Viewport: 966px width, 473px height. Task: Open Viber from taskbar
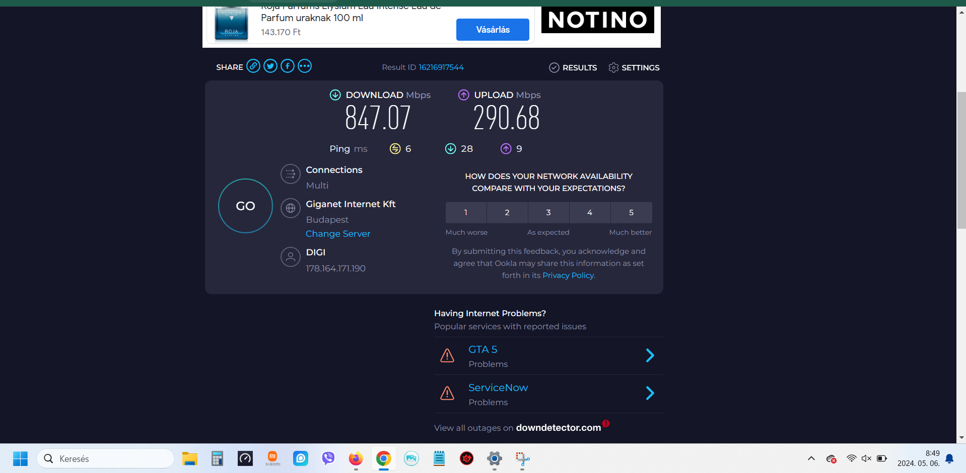[328, 458]
